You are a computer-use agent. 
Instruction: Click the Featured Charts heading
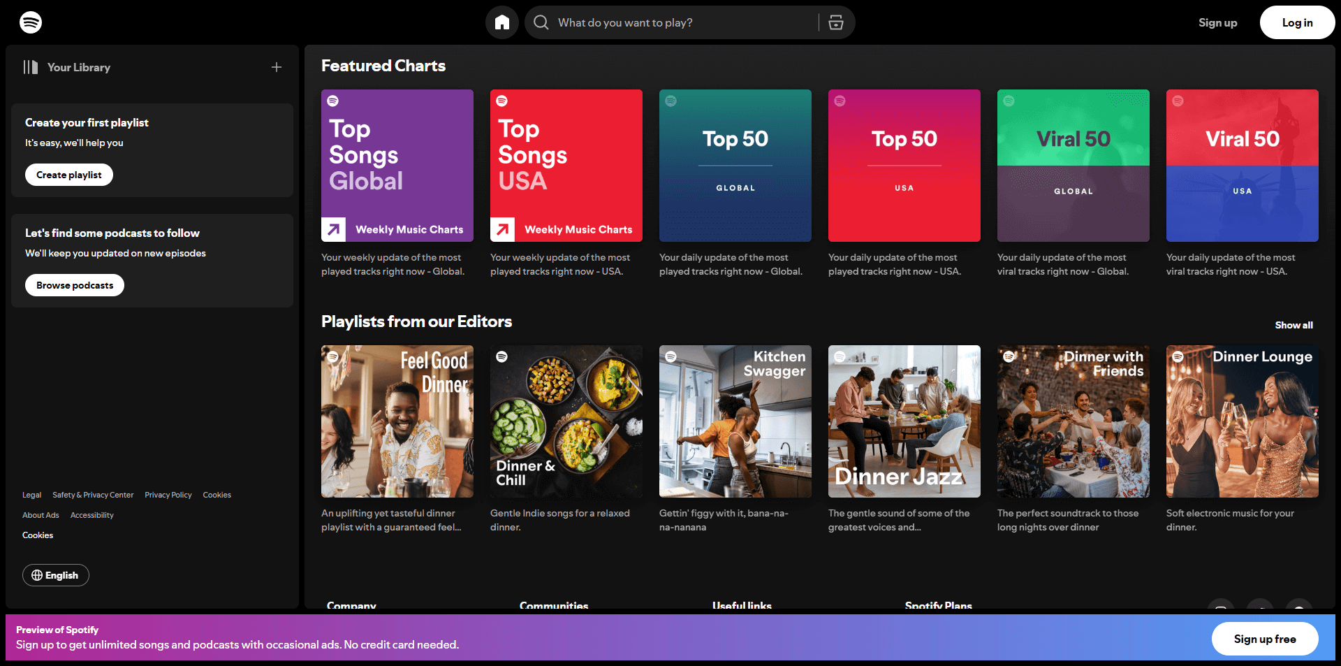383,66
